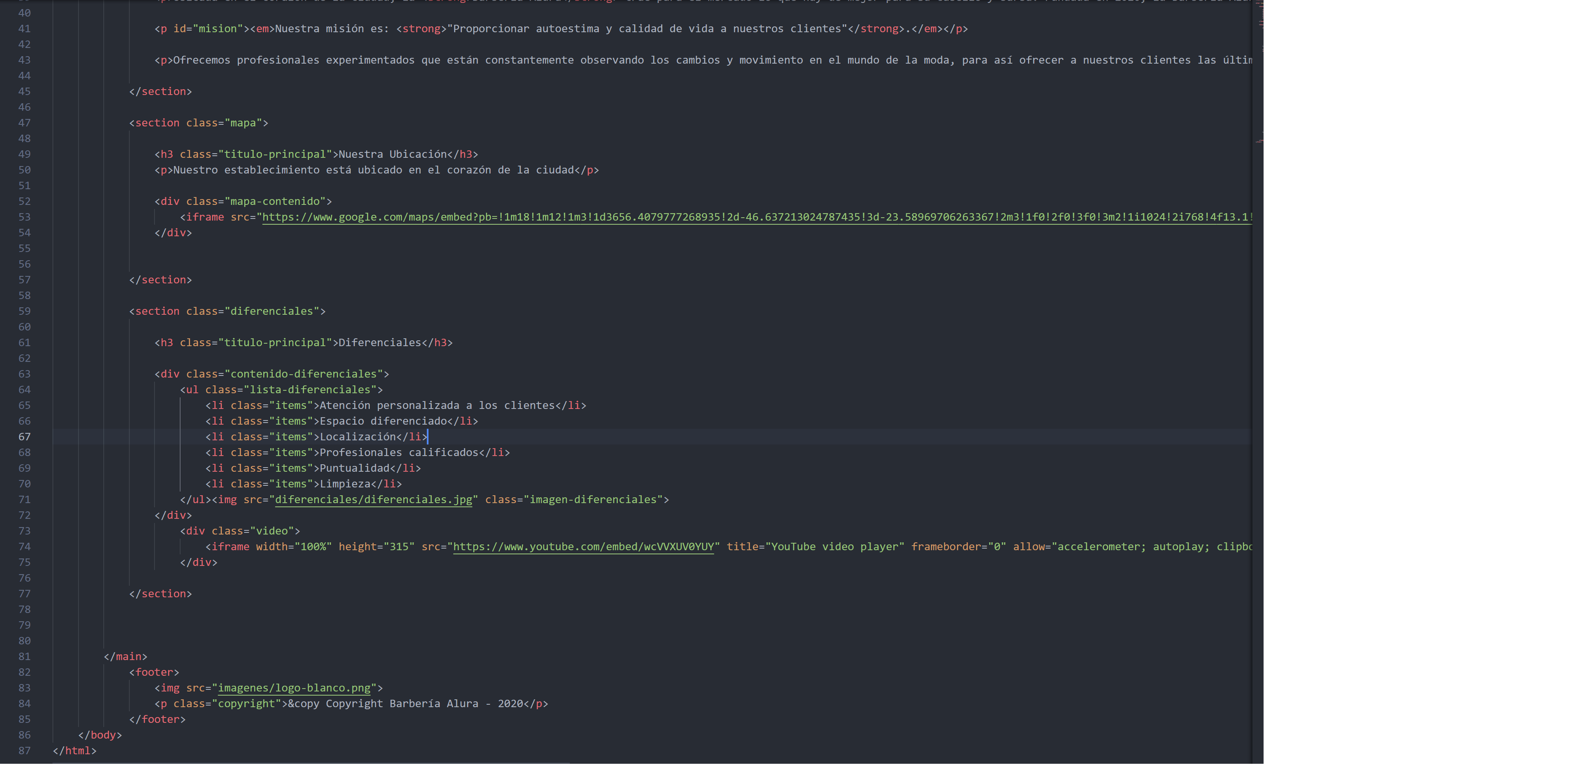The height and width of the screenshot is (784, 1571).
Task: Click the 'Localización' list item text
Action: [358, 437]
